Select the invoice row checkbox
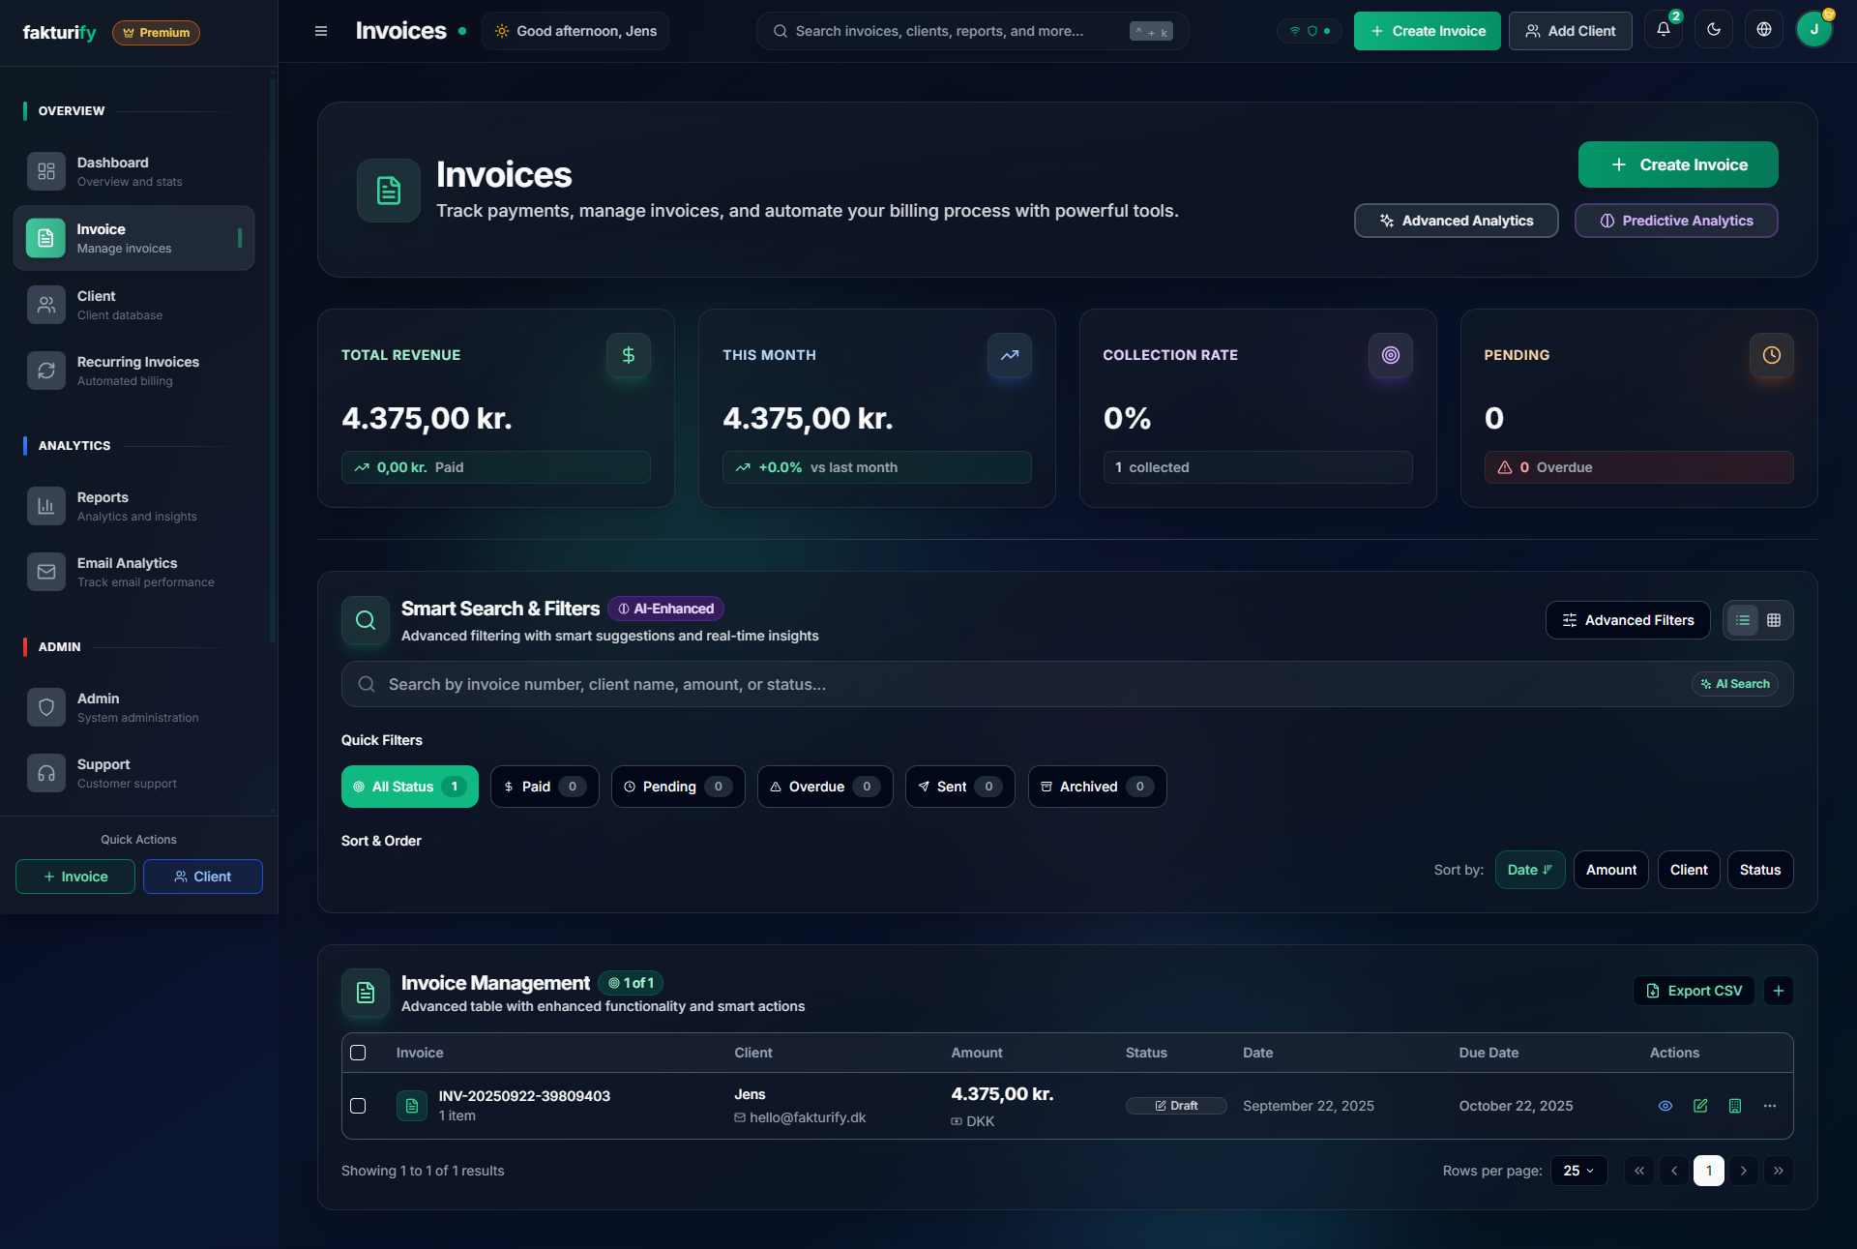 [358, 1106]
